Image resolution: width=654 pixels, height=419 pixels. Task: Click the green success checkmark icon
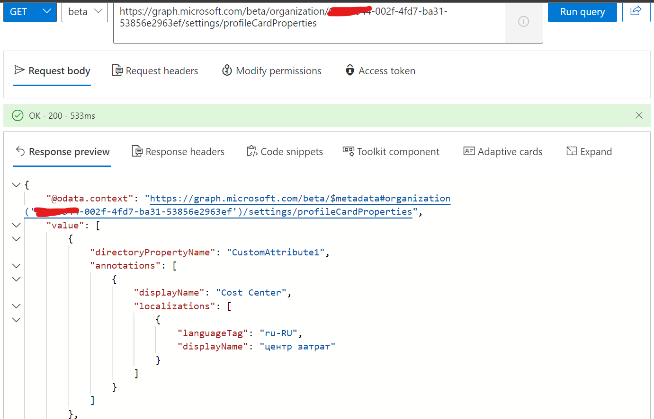click(18, 115)
